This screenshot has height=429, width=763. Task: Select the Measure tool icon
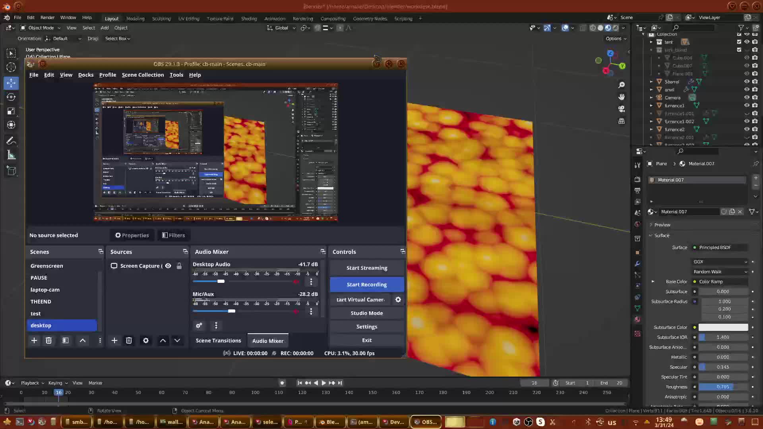(11, 155)
